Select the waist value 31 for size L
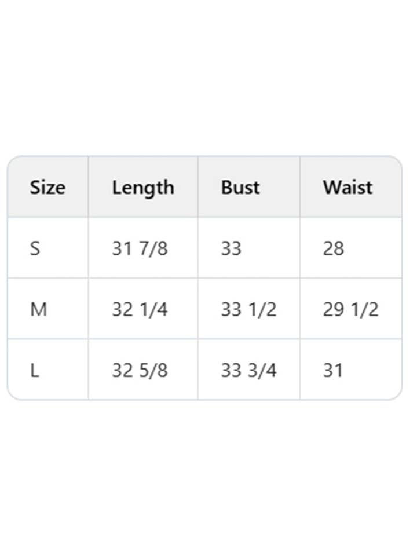Viewport: 417px width, 556px height. click(x=333, y=371)
